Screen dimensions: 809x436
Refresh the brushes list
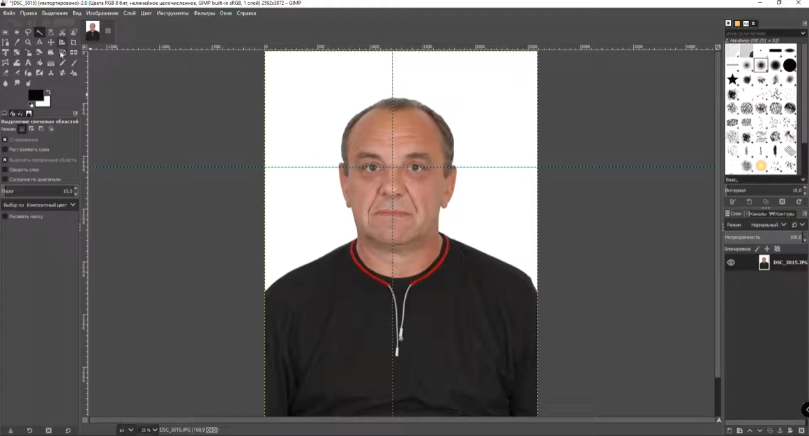(799, 202)
